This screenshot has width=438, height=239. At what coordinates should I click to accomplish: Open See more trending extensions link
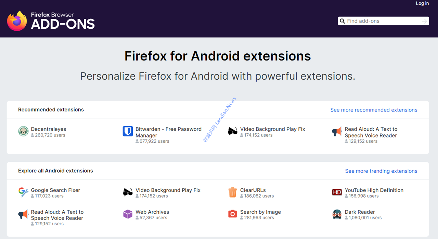tap(381, 171)
